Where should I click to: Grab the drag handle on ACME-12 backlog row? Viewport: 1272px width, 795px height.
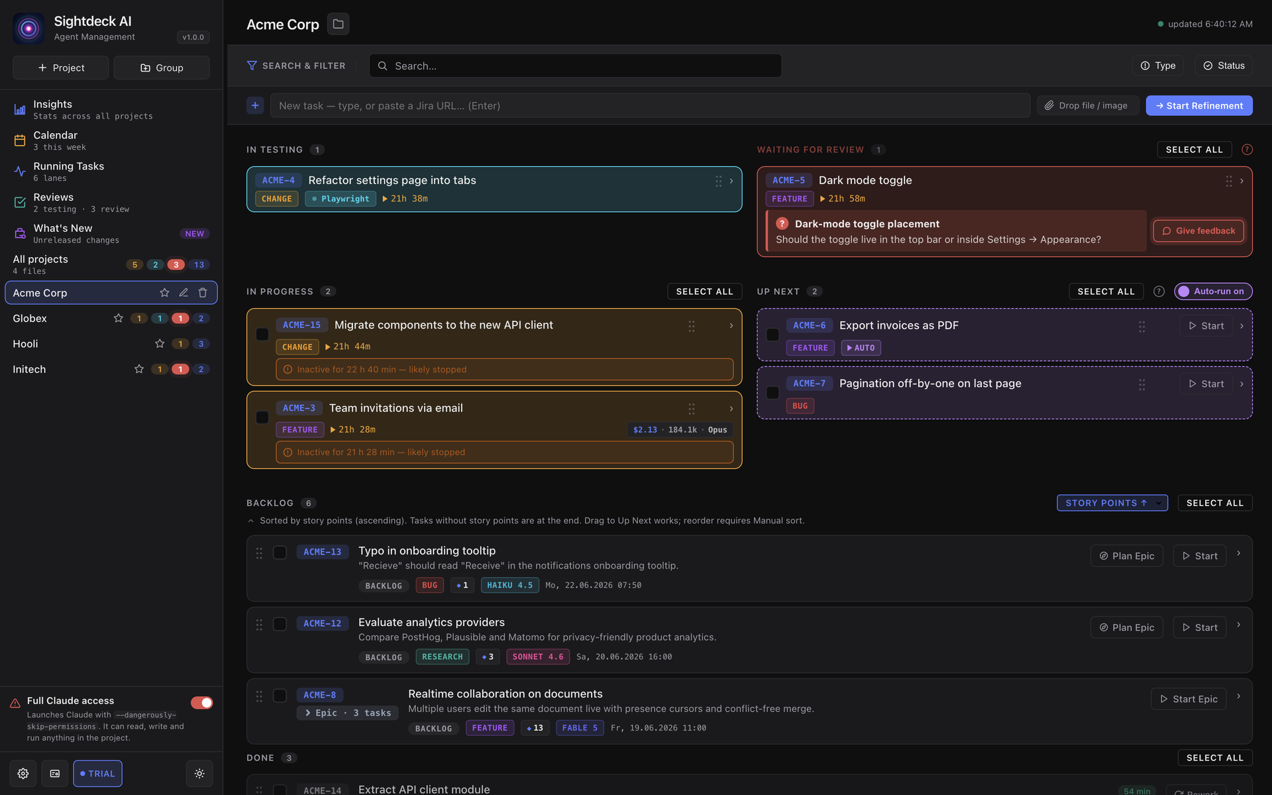click(259, 624)
